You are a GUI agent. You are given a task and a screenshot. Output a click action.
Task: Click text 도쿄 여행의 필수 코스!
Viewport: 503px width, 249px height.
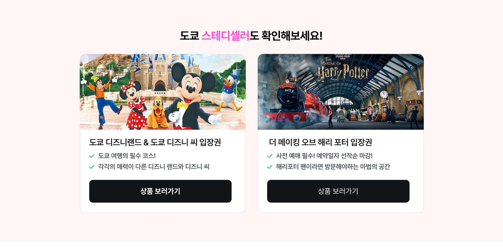click(x=127, y=156)
